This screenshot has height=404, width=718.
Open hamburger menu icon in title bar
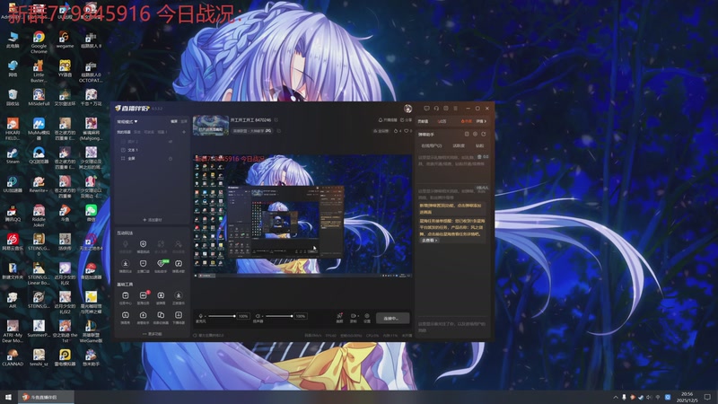[x=455, y=109]
